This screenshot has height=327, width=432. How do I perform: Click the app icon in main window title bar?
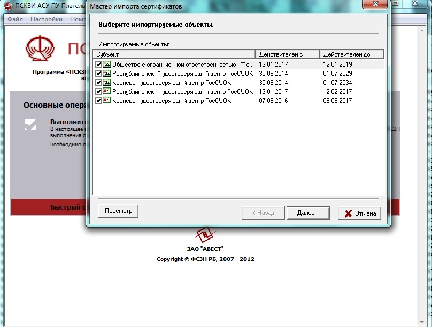tap(7, 5)
